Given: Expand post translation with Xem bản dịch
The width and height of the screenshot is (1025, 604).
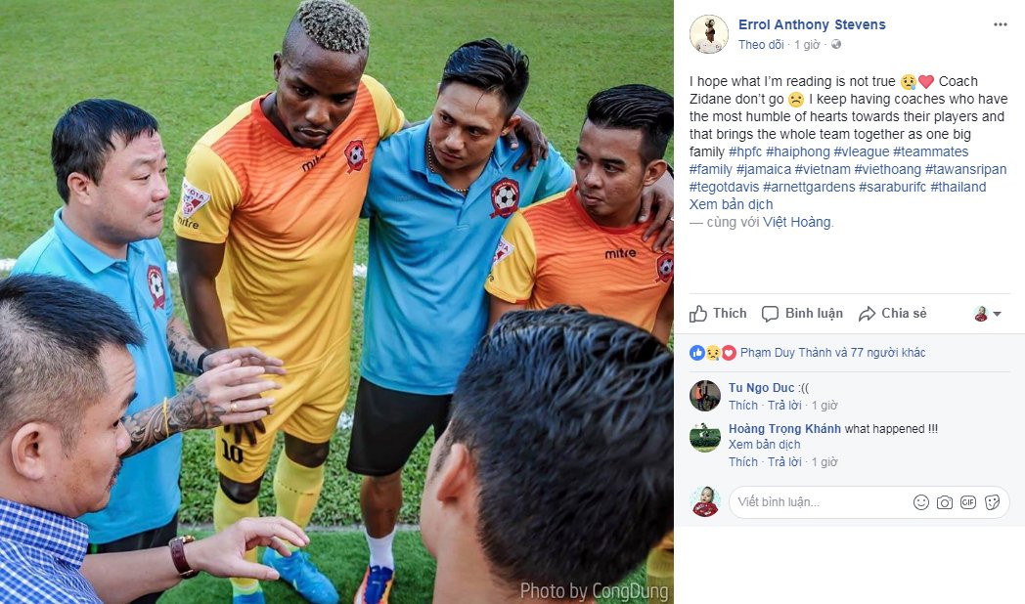Looking at the screenshot, I should (731, 204).
